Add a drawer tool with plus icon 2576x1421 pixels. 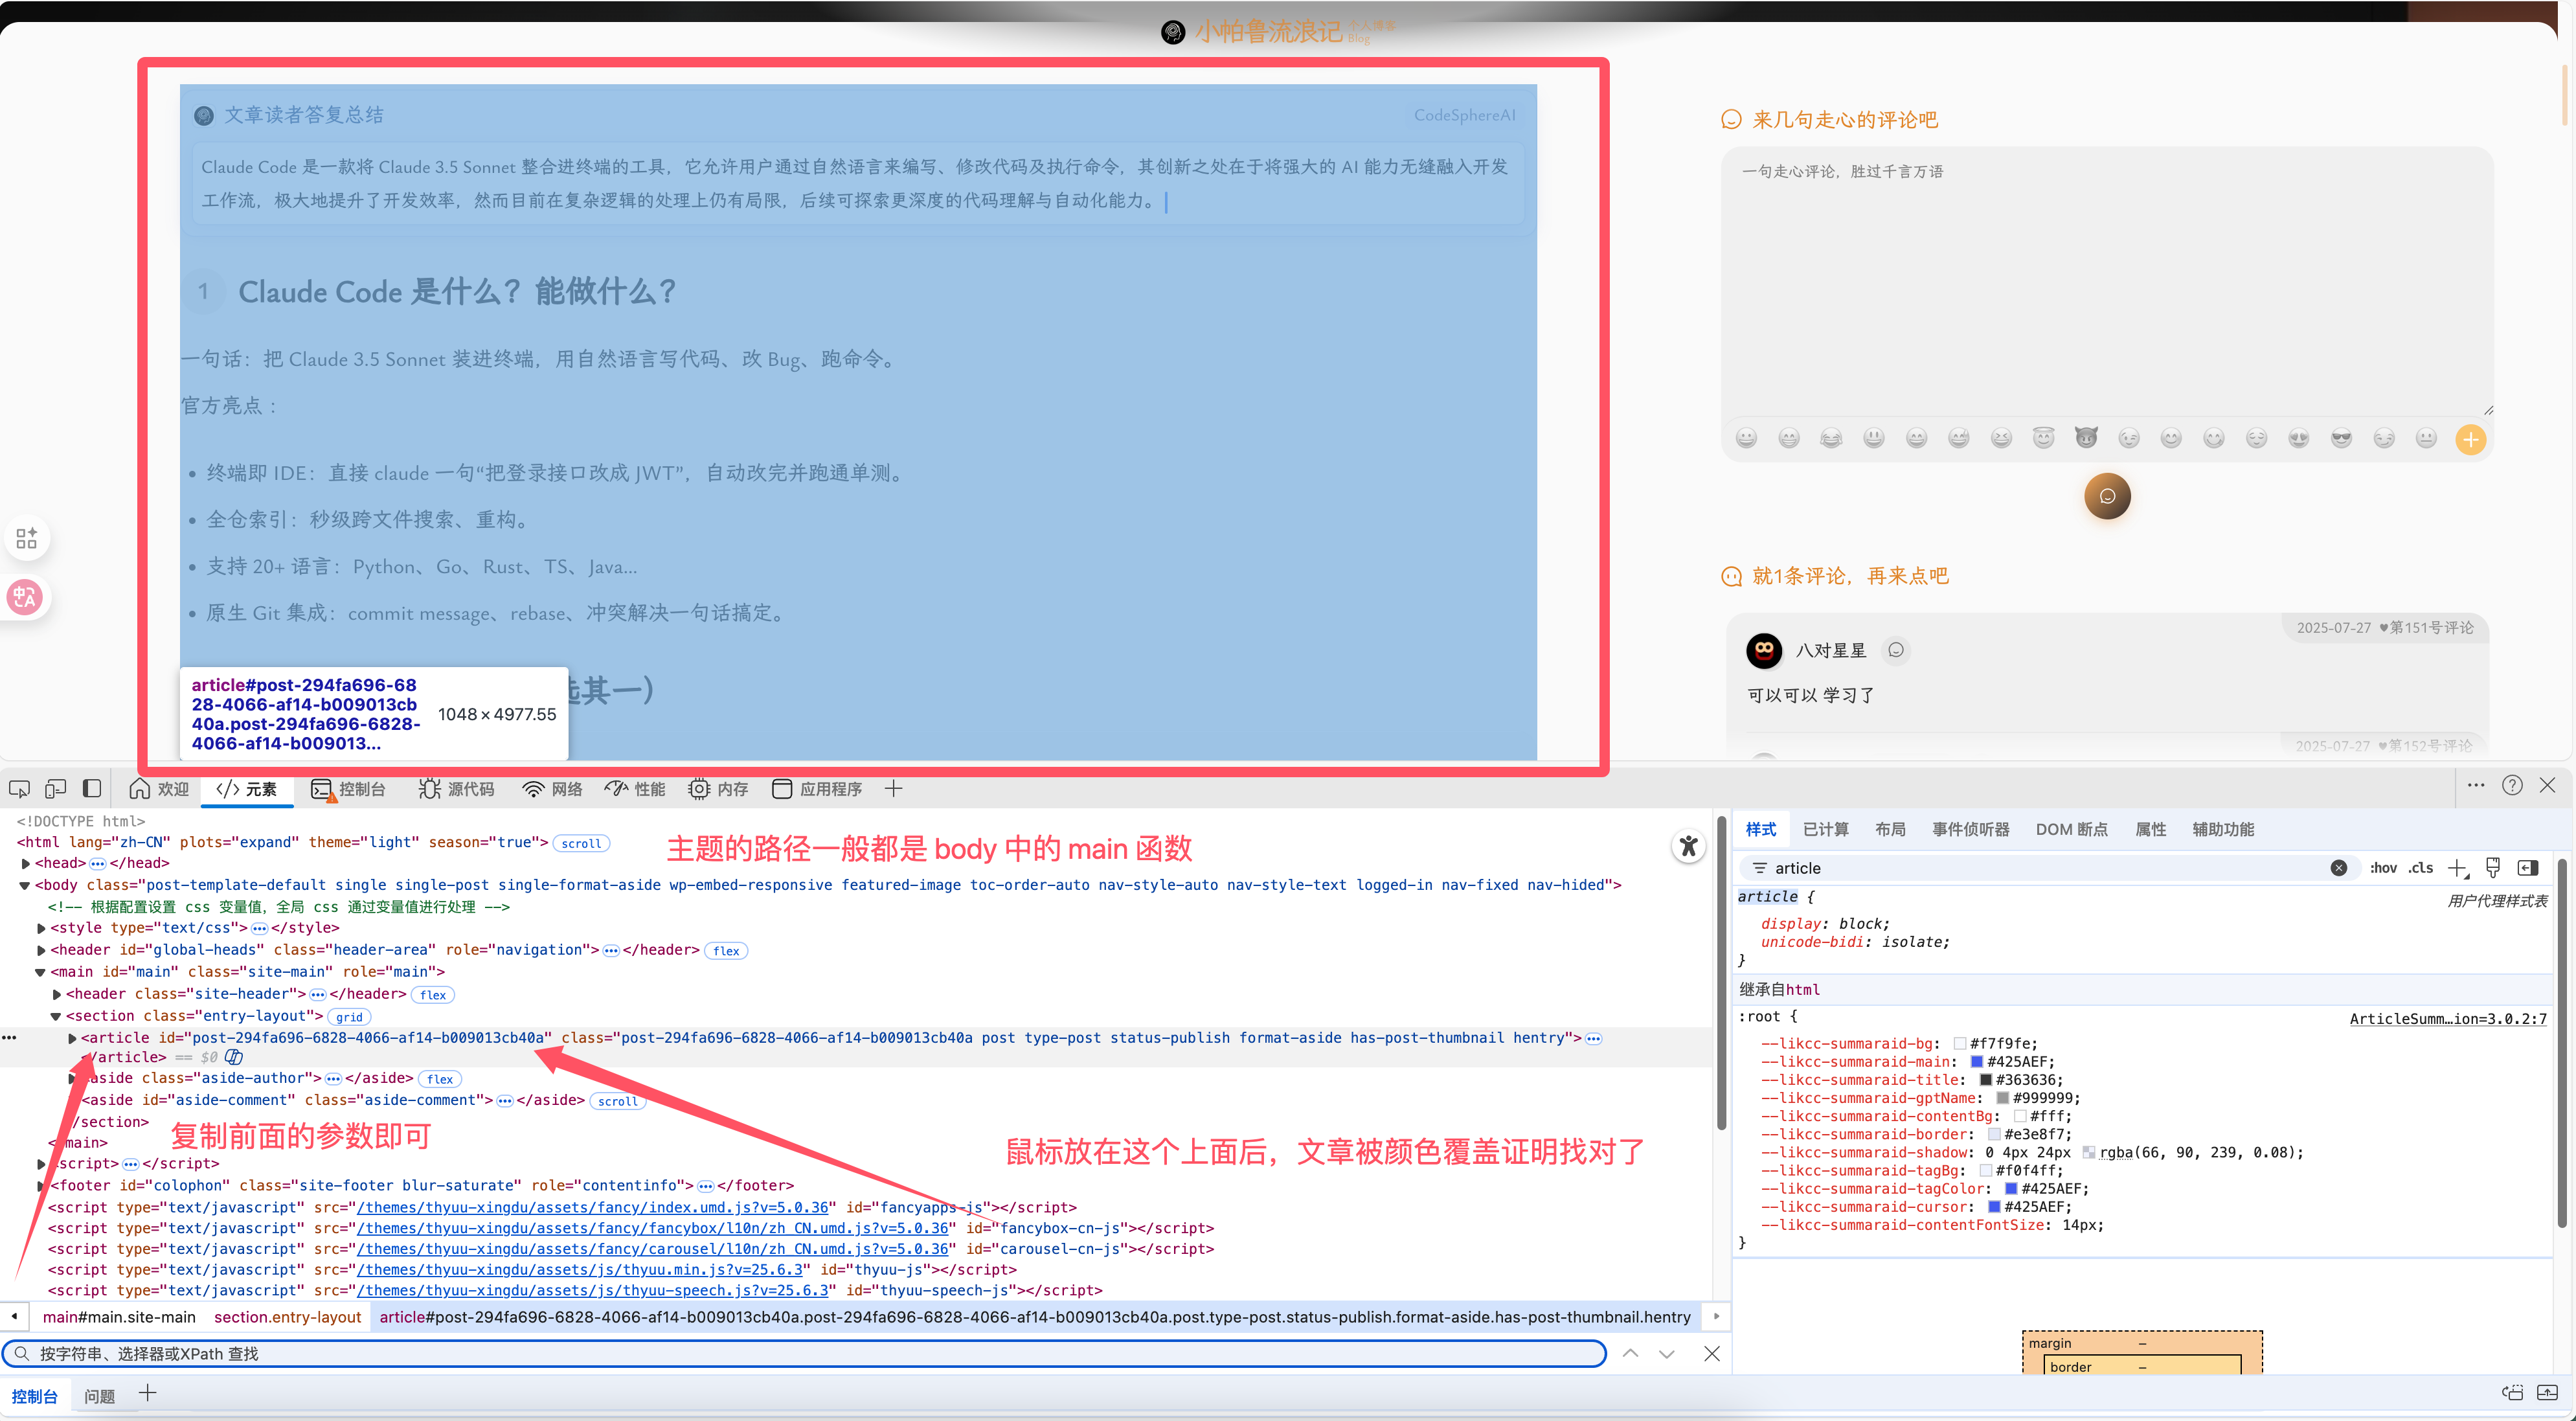[147, 1394]
